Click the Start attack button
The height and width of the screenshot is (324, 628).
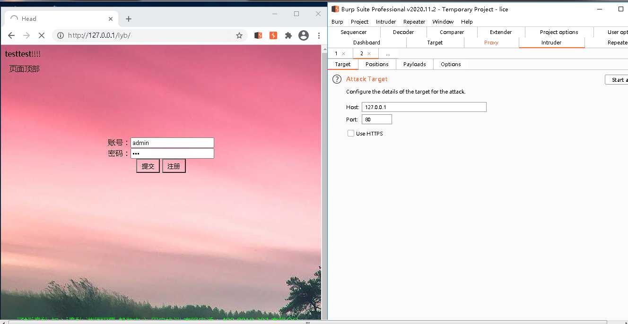617,80
